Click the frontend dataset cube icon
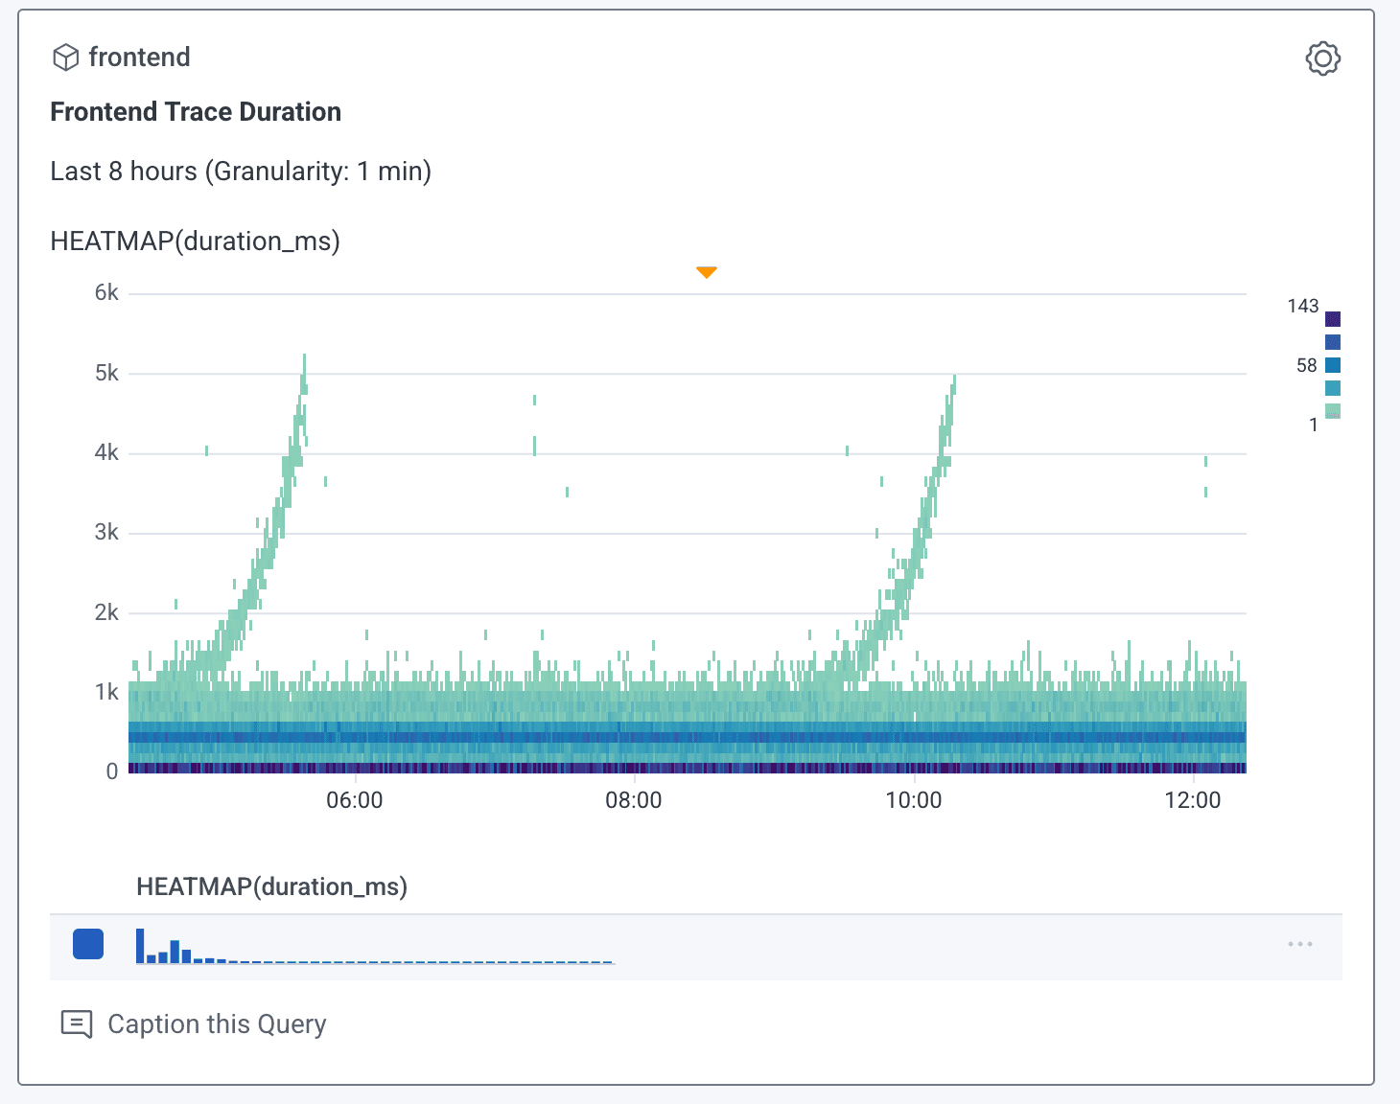The height and width of the screenshot is (1104, 1400). pyautogui.click(x=65, y=57)
